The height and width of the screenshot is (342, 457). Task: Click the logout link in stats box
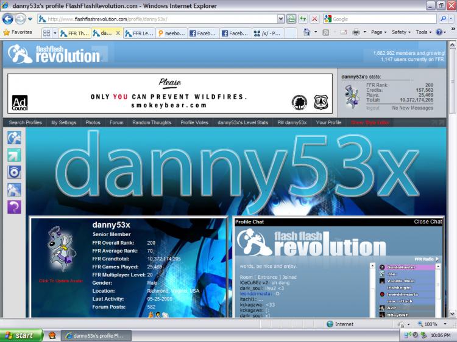[x=373, y=108]
